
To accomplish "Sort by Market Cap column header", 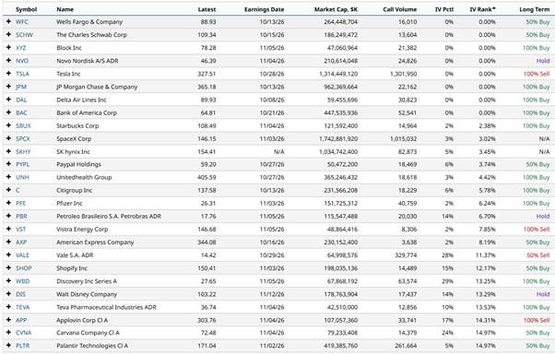I will 336,9.
